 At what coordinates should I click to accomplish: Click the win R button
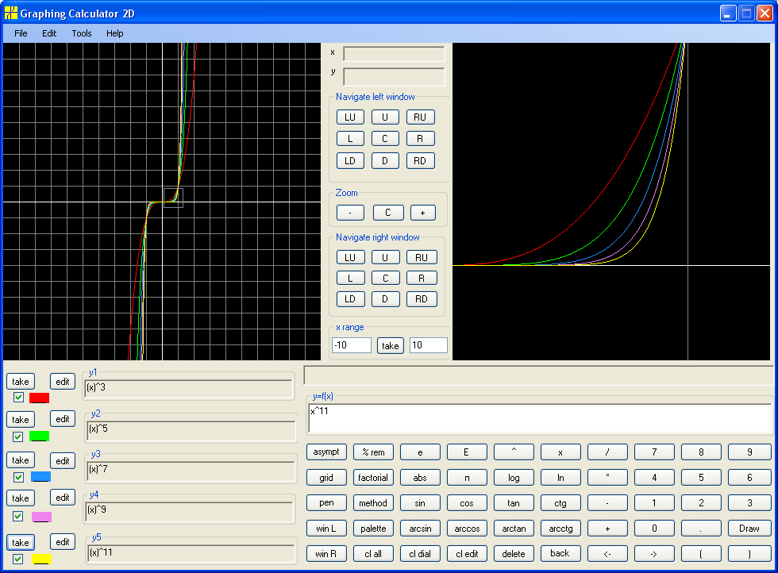click(326, 554)
